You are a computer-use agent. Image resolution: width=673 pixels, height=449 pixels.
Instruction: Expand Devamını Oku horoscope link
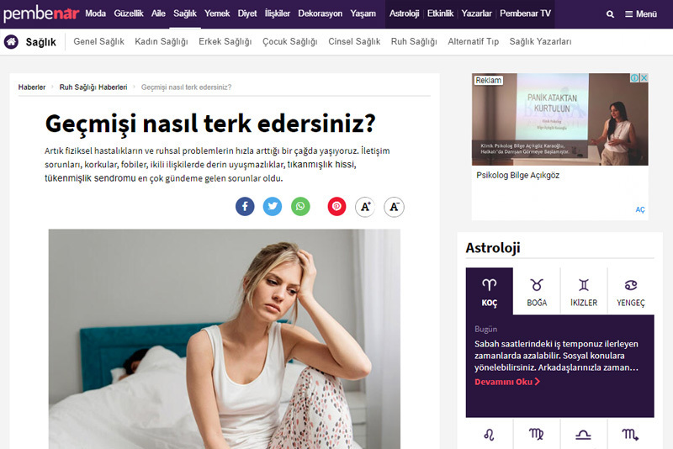pyautogui.click(x=507, y=382)
